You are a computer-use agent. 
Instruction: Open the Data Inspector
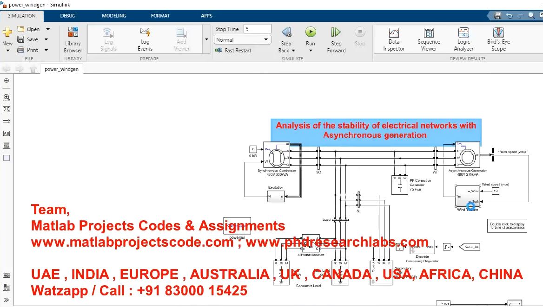coord(394,39)
